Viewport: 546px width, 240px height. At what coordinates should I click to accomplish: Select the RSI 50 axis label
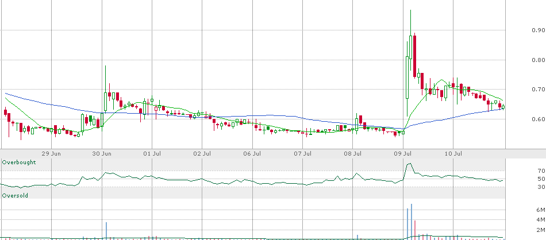point(541,179)
